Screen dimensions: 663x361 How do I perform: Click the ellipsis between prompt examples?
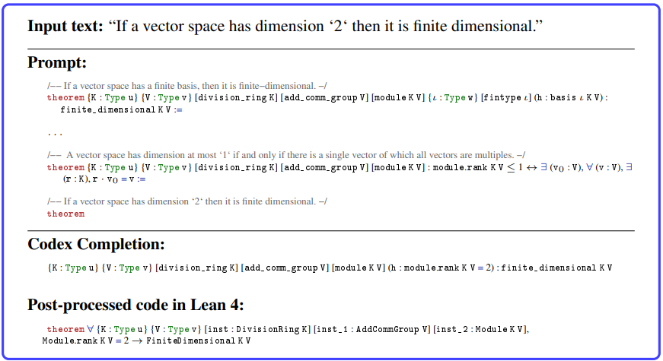tap(55, 133)
